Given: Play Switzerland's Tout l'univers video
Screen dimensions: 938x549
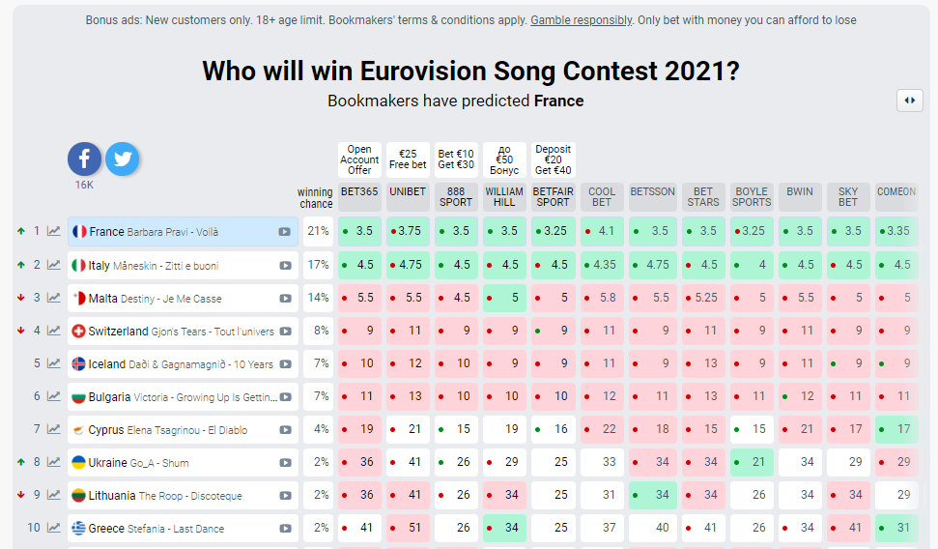Looking at the screenshot, I should click(x=285, y=332).
